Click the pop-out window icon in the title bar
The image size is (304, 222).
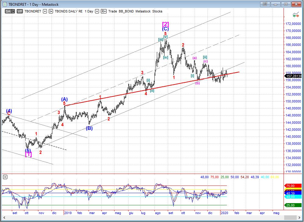(x=265, y=4)
